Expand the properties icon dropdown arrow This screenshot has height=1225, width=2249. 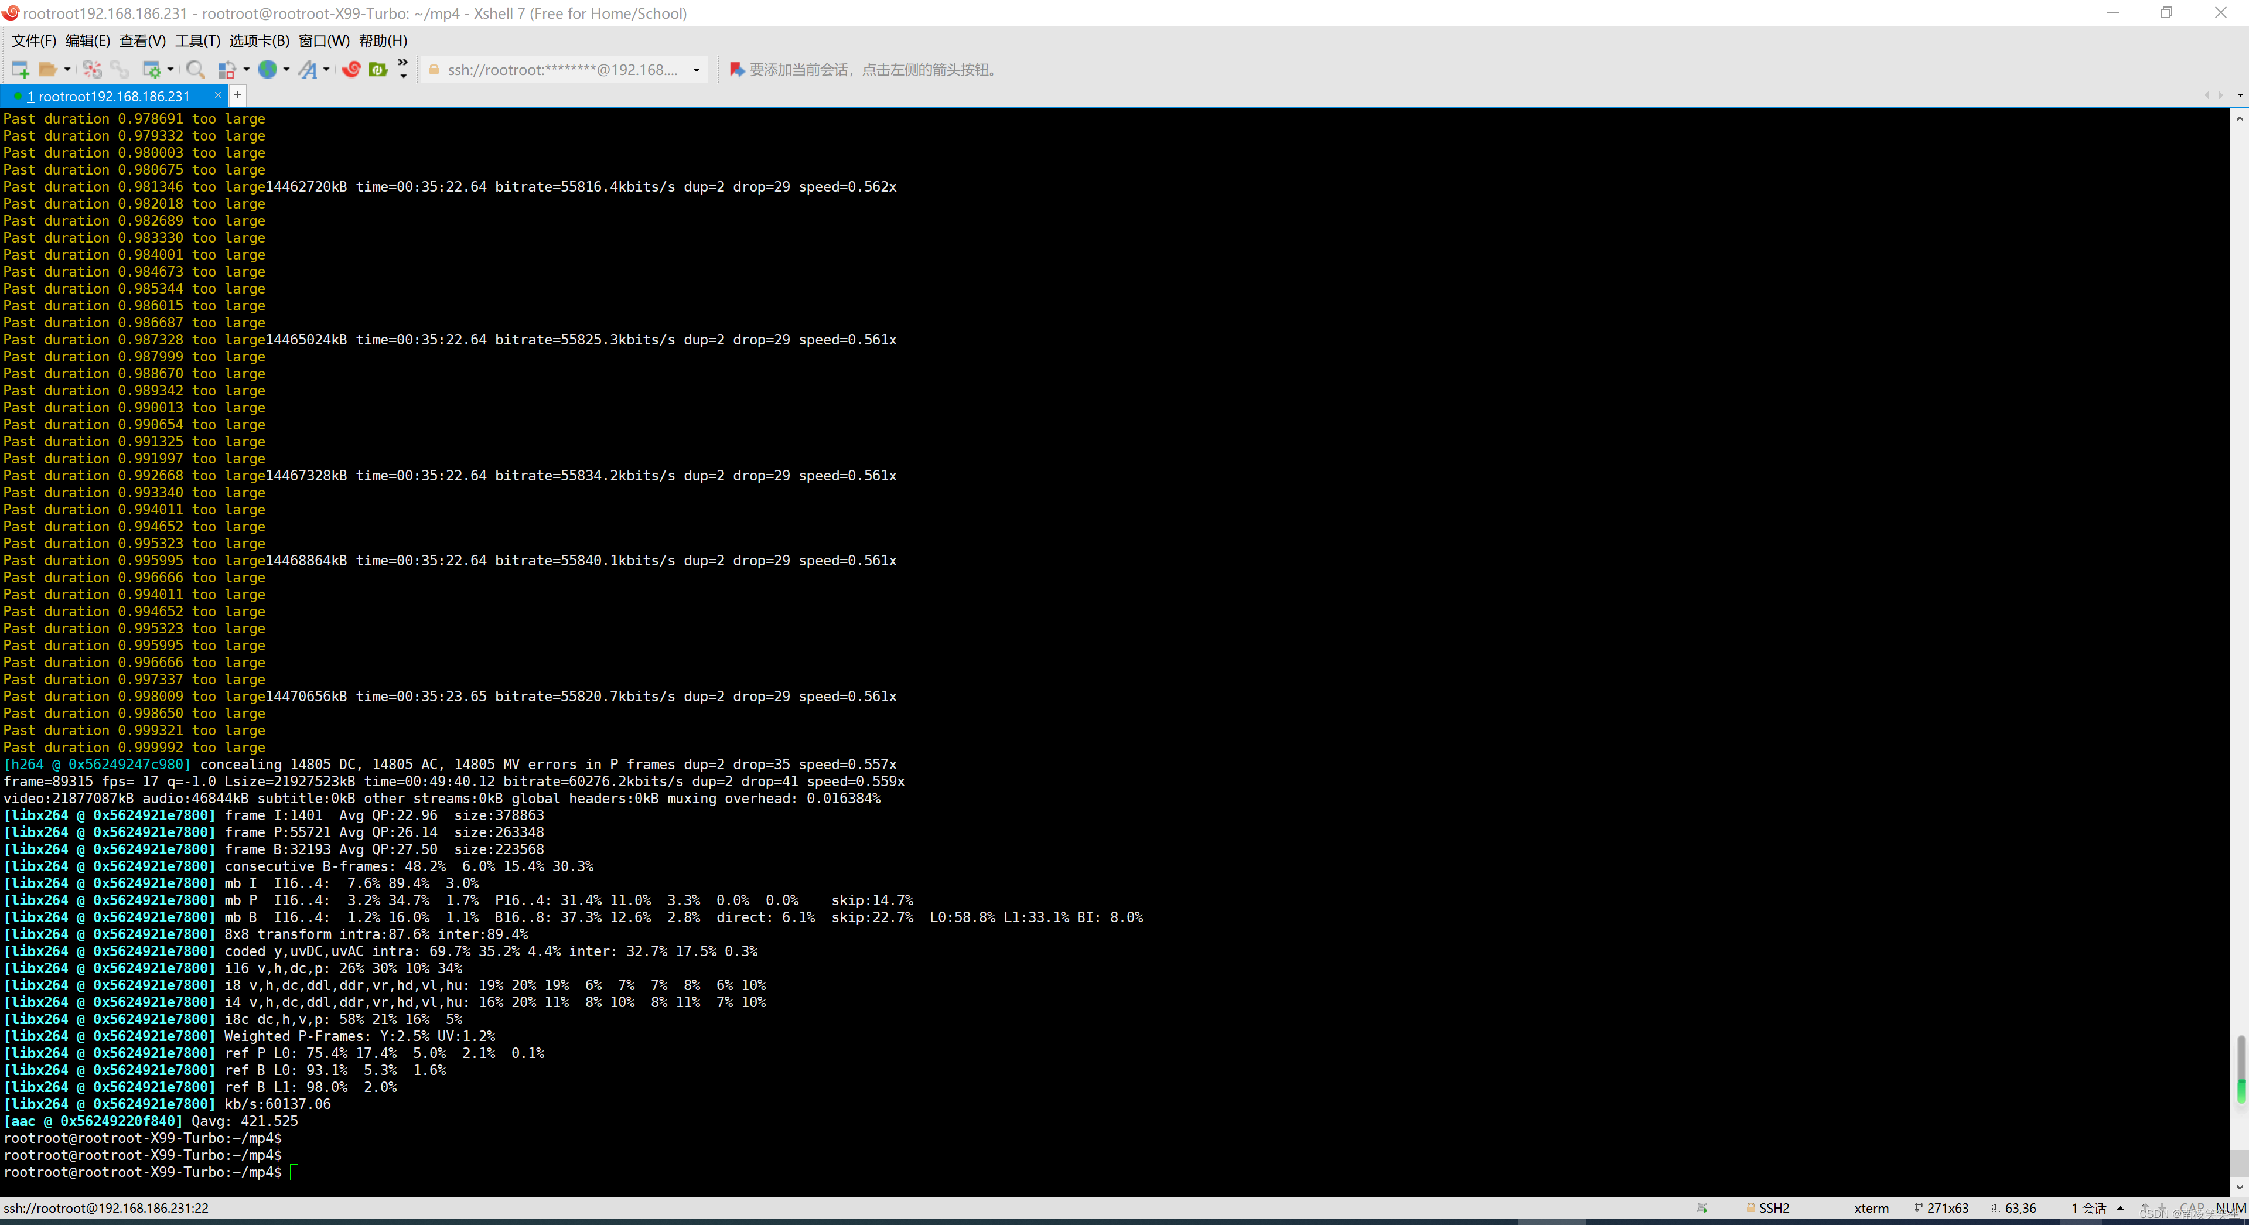[x=170, y=69]
